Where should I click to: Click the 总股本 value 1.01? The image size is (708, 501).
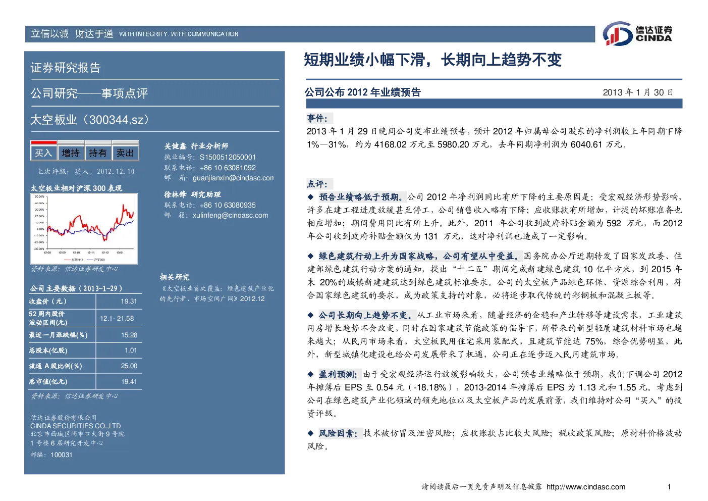click(131, 350)
